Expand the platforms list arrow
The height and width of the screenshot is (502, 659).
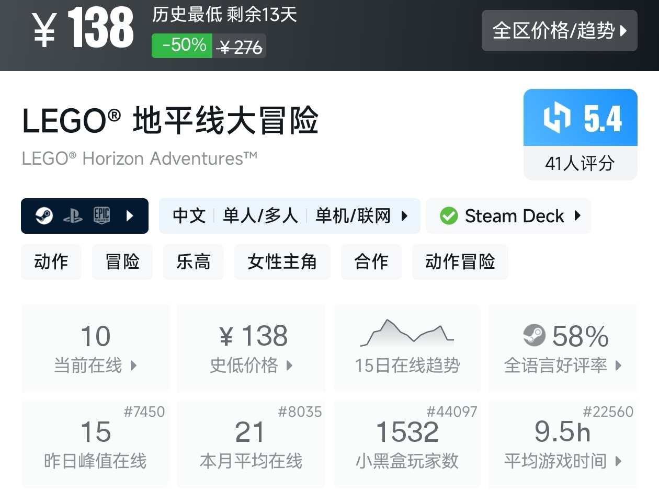[130, 215]
